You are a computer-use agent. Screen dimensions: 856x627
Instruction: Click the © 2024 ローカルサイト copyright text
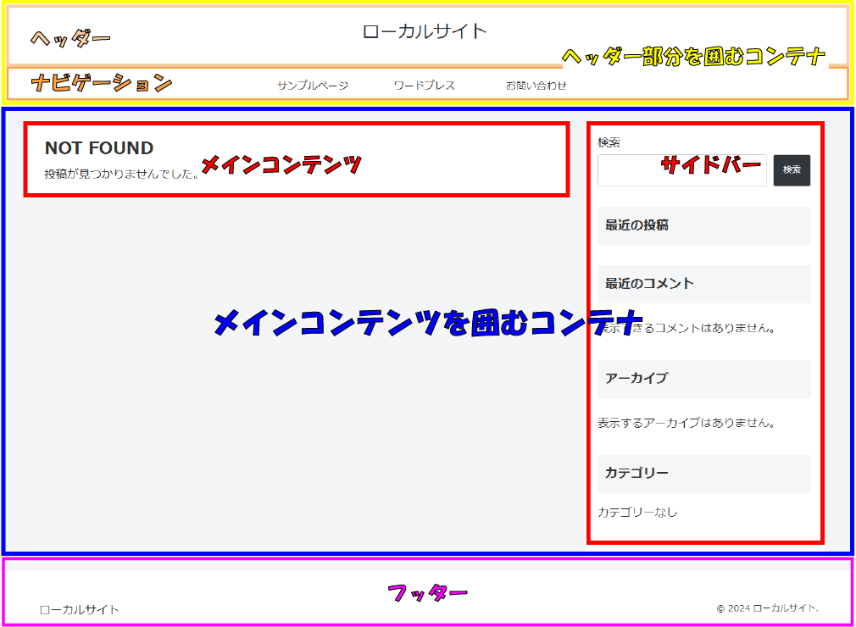pyautogui.click(x=768, y=608)
